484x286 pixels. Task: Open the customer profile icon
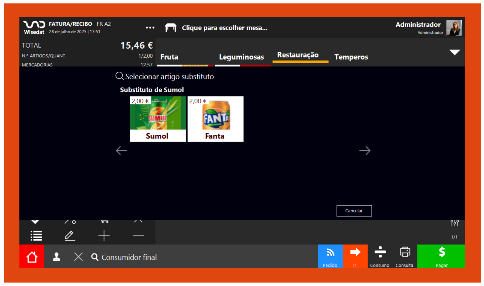click(57, 257)
